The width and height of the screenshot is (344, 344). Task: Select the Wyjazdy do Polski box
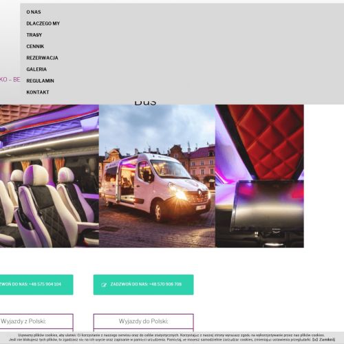click(x=143, y=321)
